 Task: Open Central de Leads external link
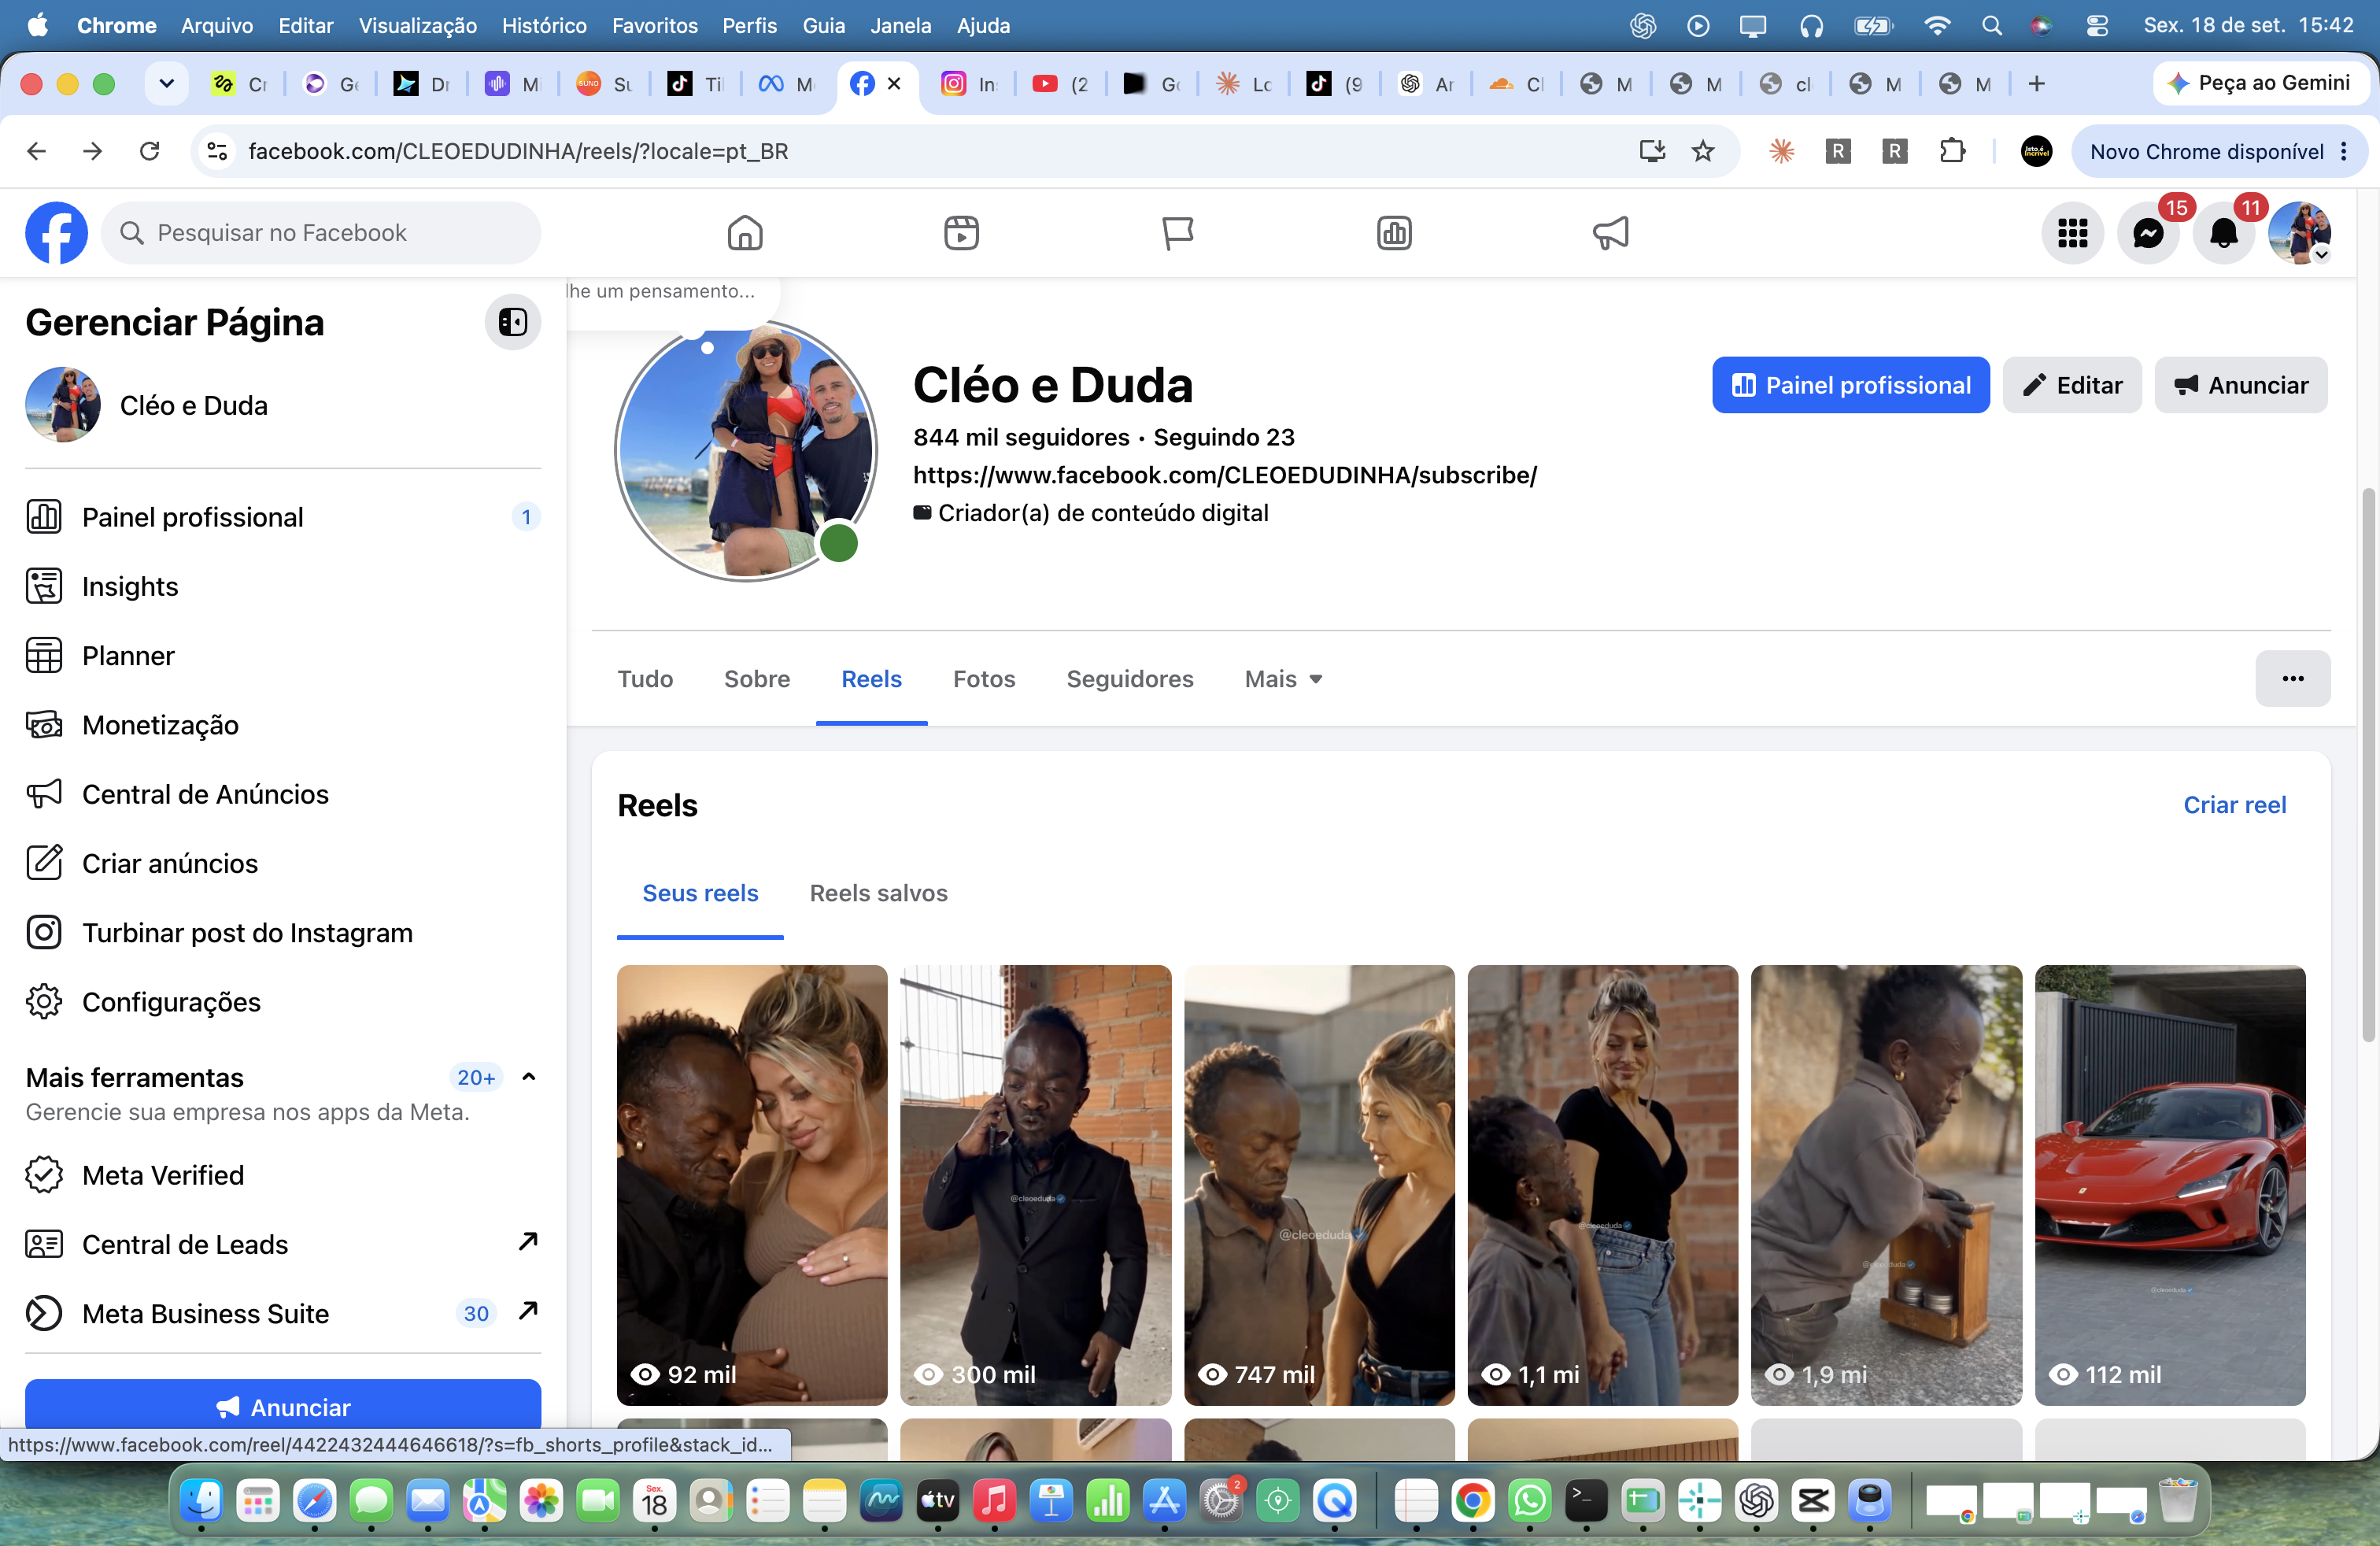coord(283,1244)
